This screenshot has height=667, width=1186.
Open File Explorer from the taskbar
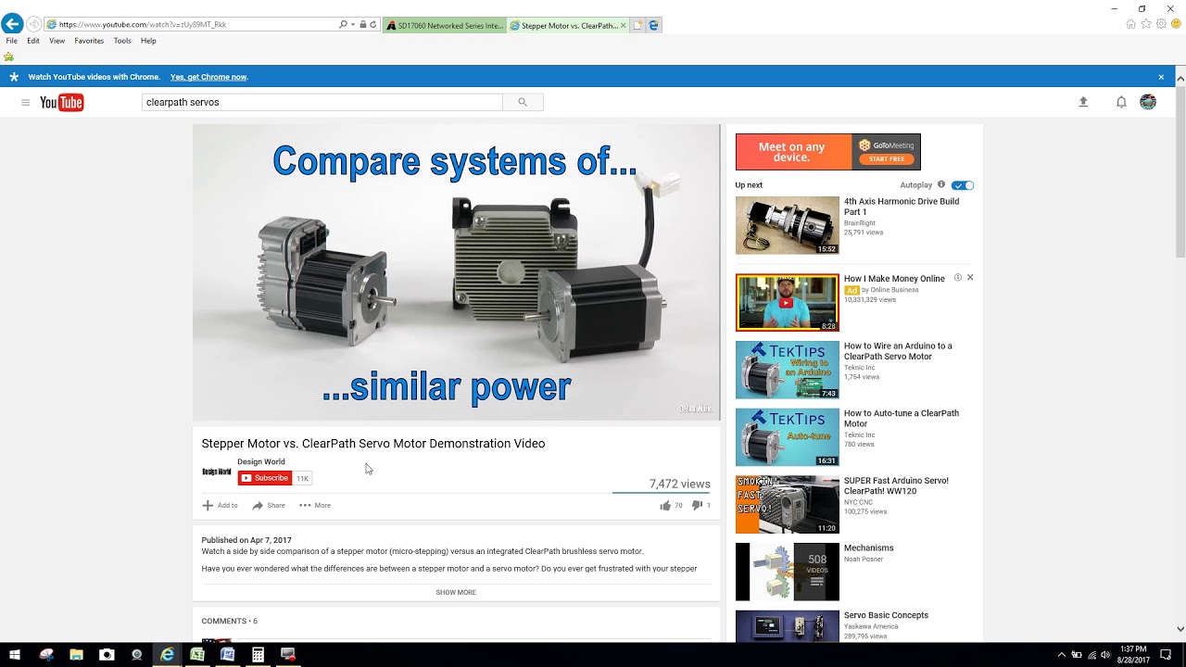coord(77,655)
